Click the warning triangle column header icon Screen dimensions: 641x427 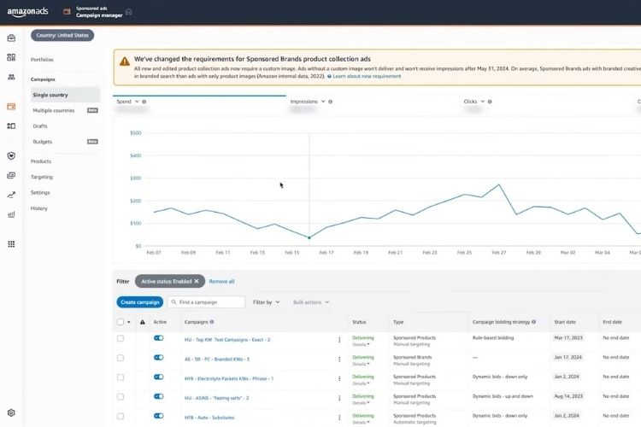(x=142, y=322)
